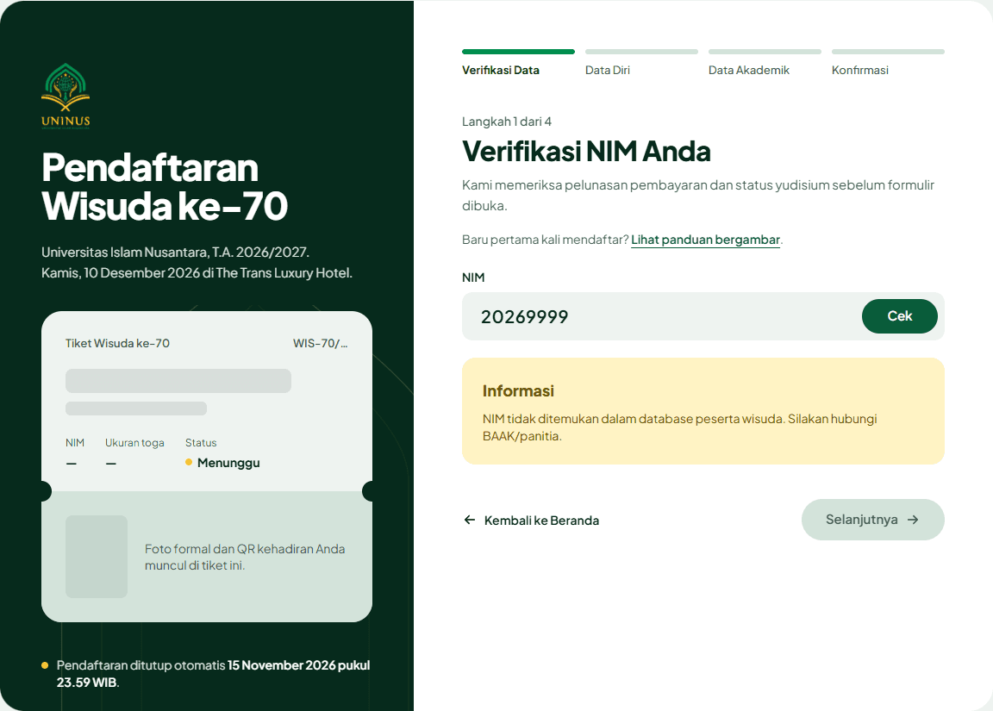Click the arrow icon in Selanjutnya button
This screenshot has width=993, height=711.
tap(913, 520)
